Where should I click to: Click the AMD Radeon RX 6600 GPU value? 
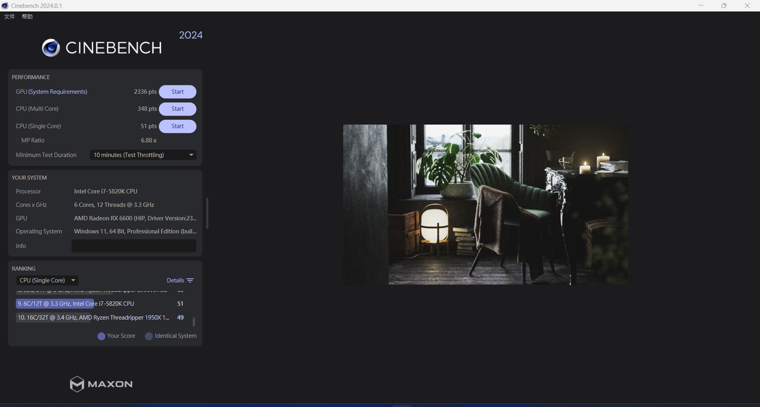(135, 218)
